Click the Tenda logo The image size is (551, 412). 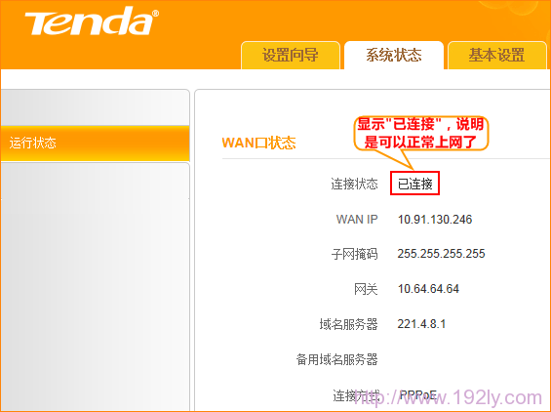[x=92, y=22]
